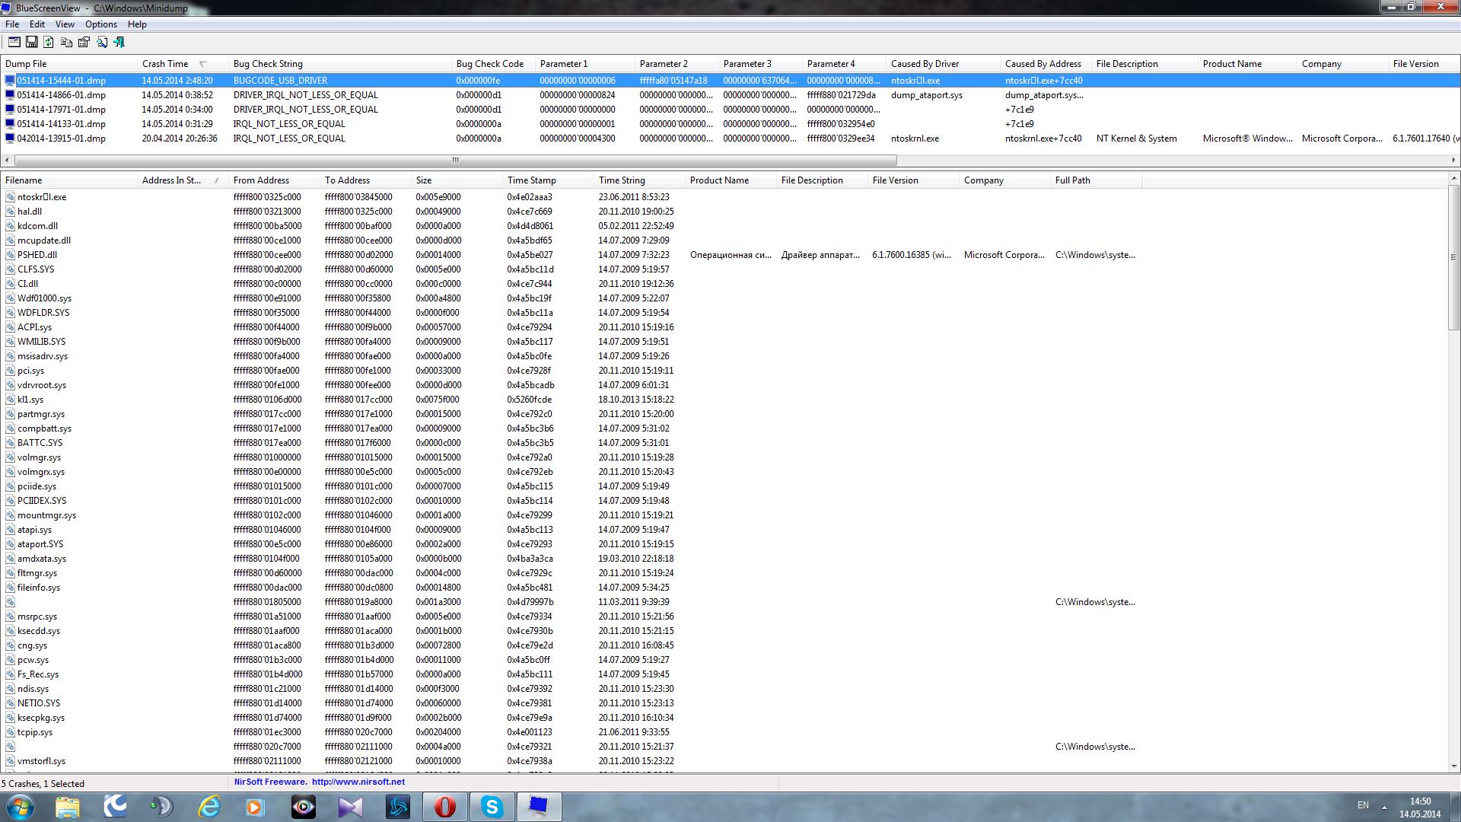The width and height of the screenshot is (1461, 822).
Task: Open the View menu
Action: click(65, 24)
